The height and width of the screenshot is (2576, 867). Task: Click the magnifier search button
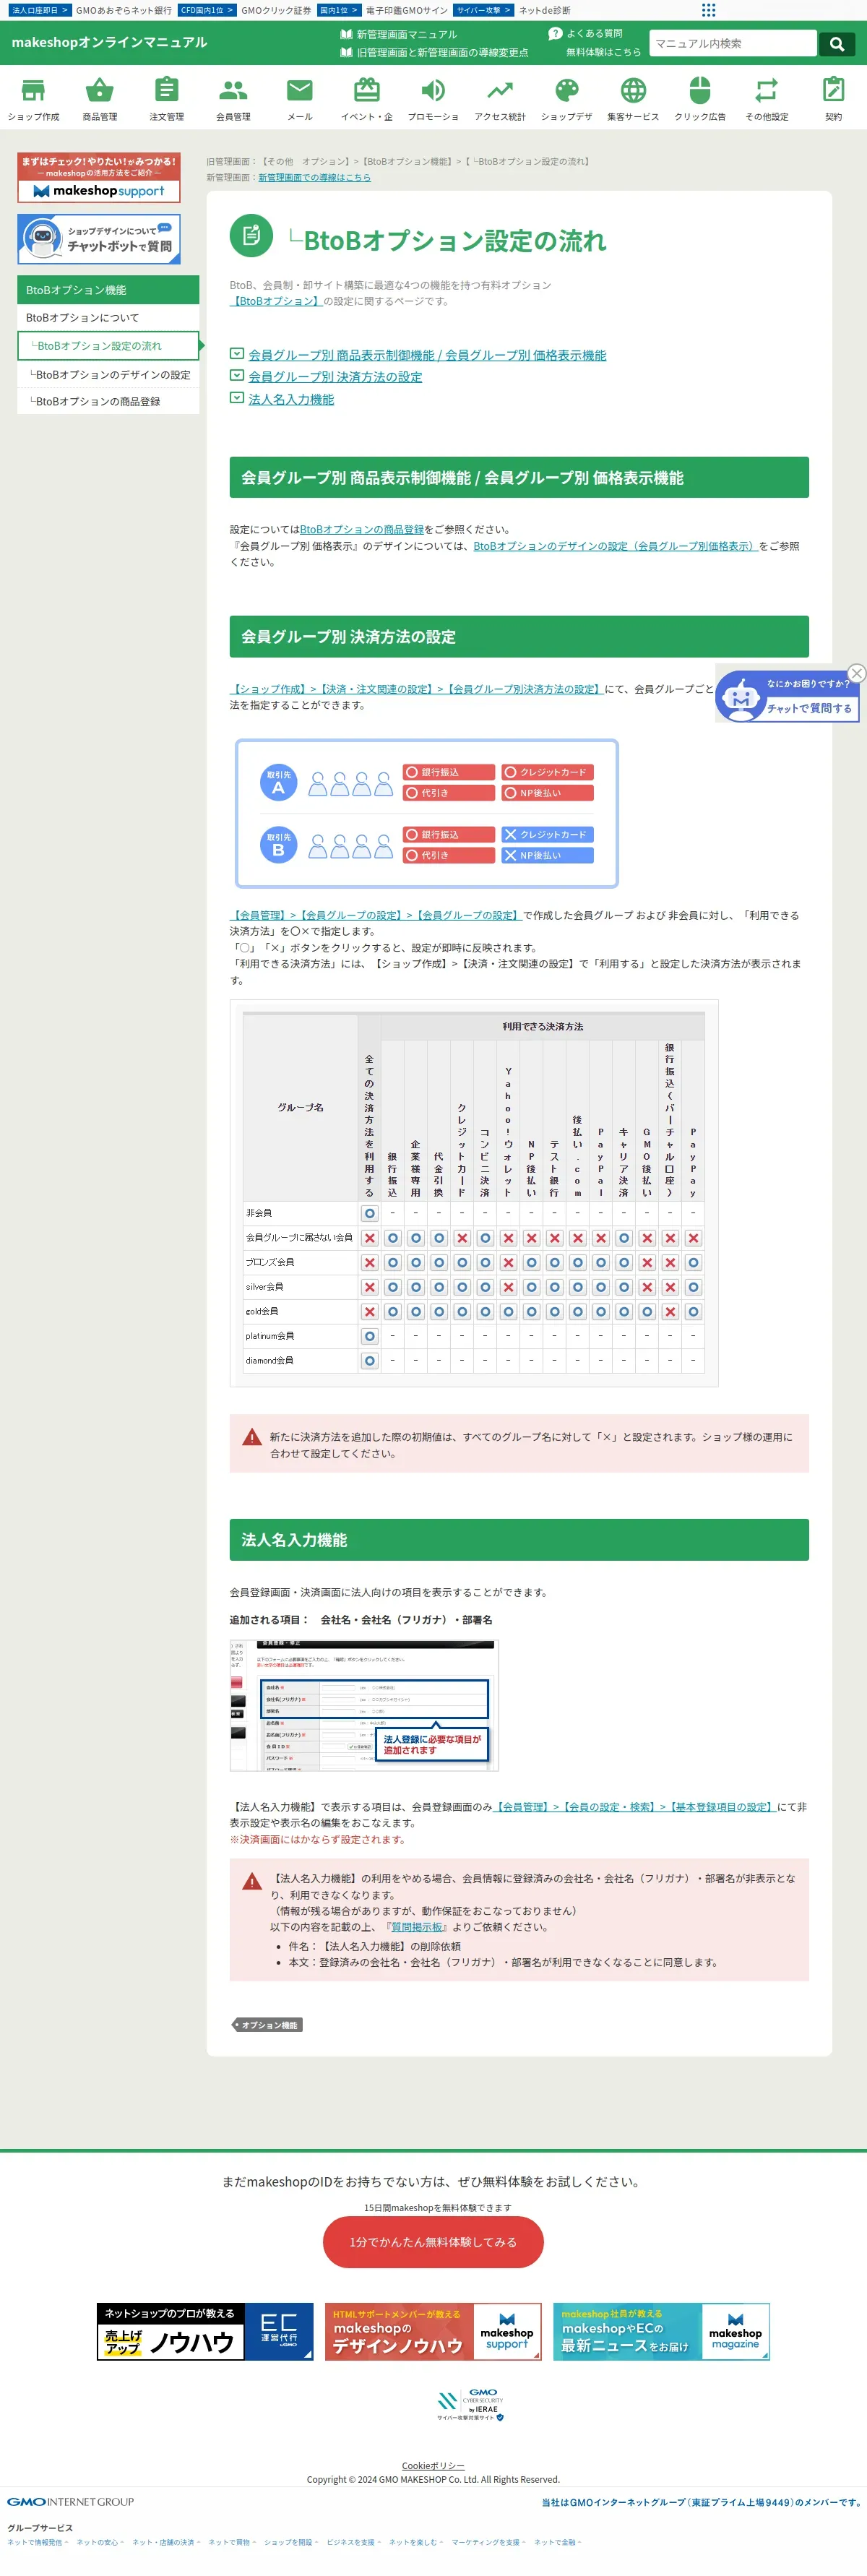(x=837, y=43)
